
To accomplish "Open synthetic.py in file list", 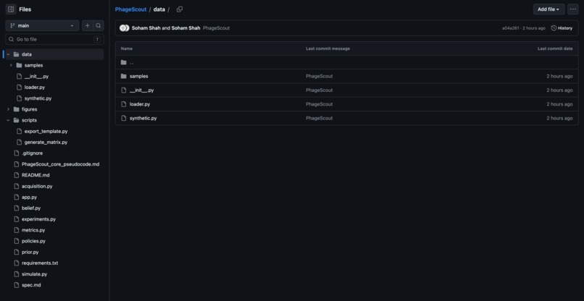I will (x=143, y=118).
